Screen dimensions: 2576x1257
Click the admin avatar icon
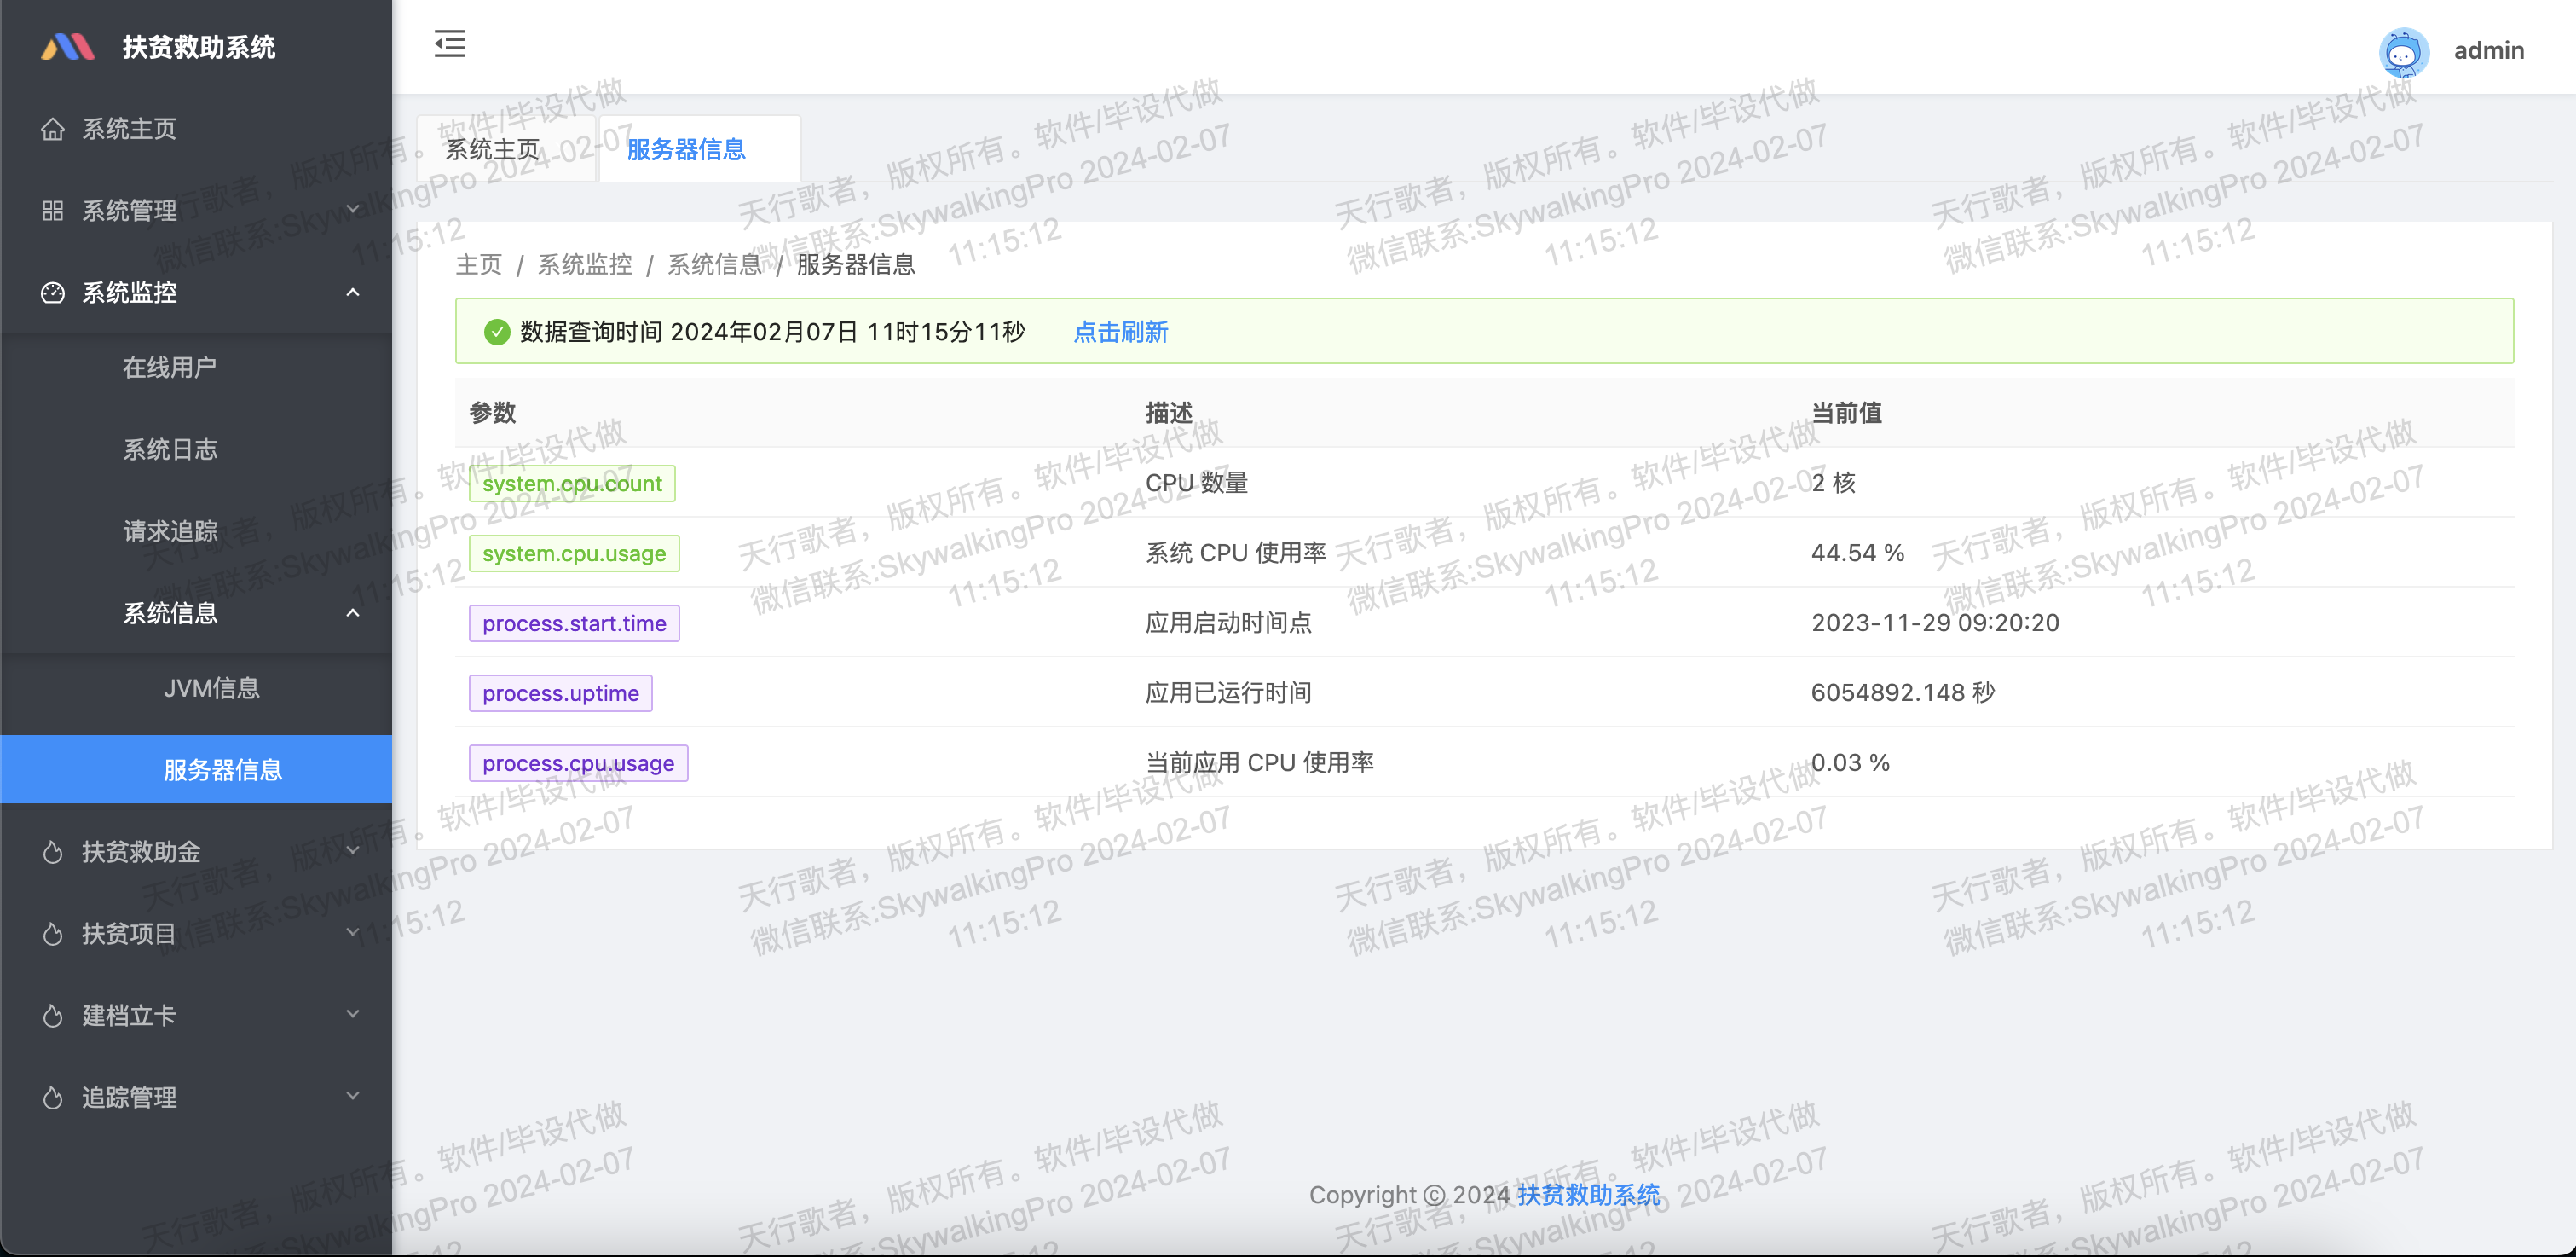[2403, 51]
